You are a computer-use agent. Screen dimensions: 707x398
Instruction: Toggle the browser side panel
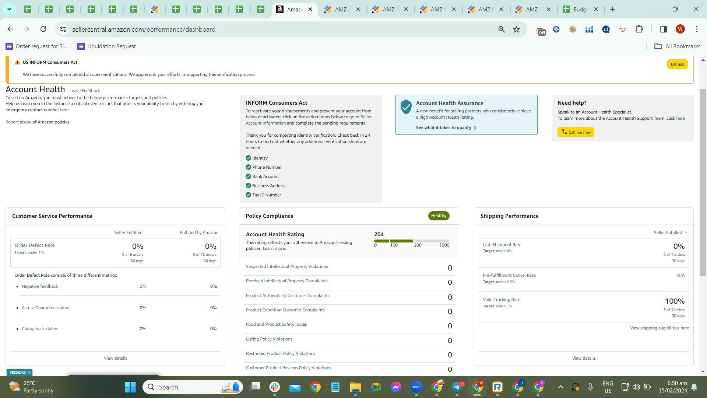664,29
